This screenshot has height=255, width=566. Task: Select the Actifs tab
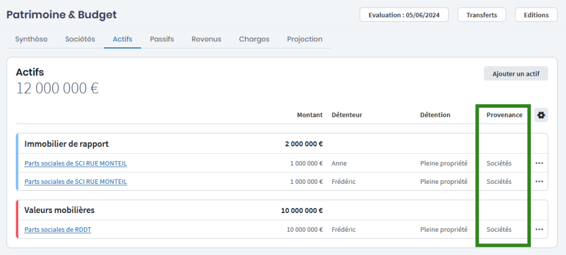(x=122, y=39)
